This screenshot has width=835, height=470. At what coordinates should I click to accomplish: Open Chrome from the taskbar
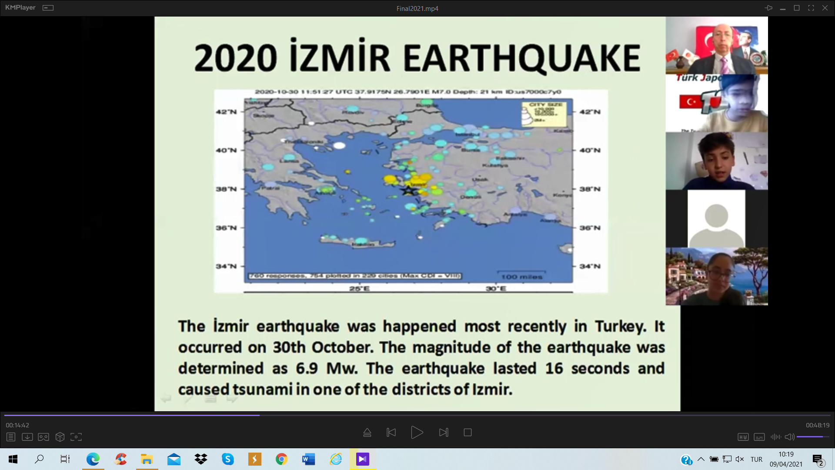click(281, 459)
